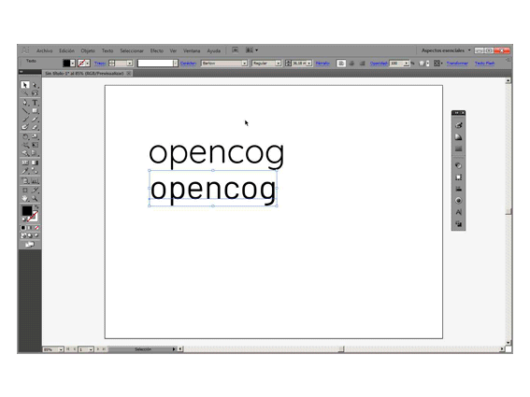The image size is (530, 397).
Task: Select the Zoom magnifier tool
Action: click(35, 199)
